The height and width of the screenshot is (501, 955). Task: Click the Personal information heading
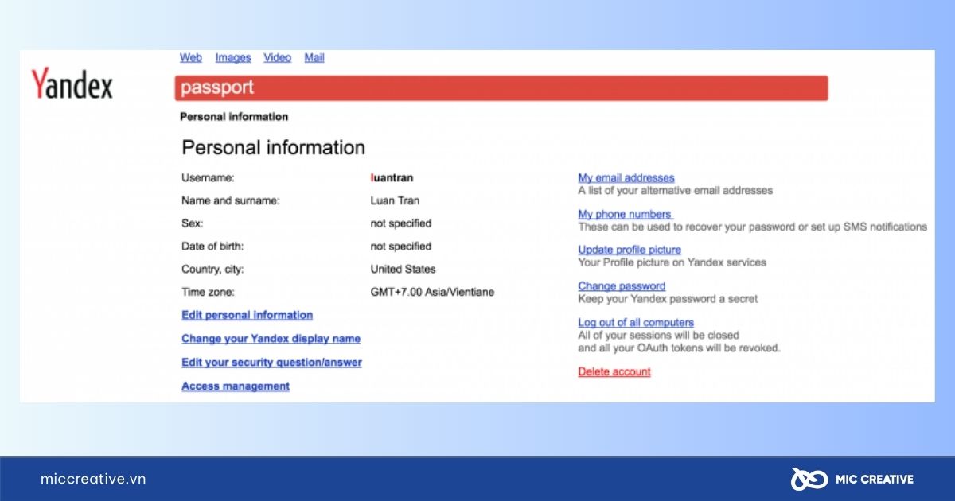(274, 148)
